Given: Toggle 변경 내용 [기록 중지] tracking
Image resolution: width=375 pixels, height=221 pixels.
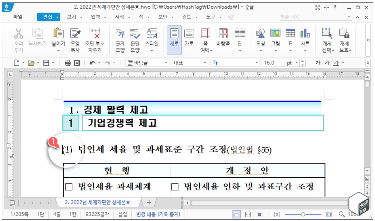Looking at the screenshot, I should 158,214.
